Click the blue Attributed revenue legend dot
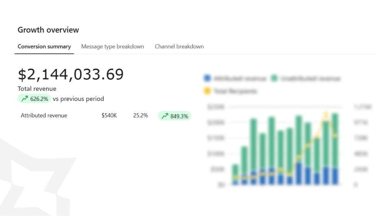The width and height of the screenshot is (385, 216). tap(207, 79)
